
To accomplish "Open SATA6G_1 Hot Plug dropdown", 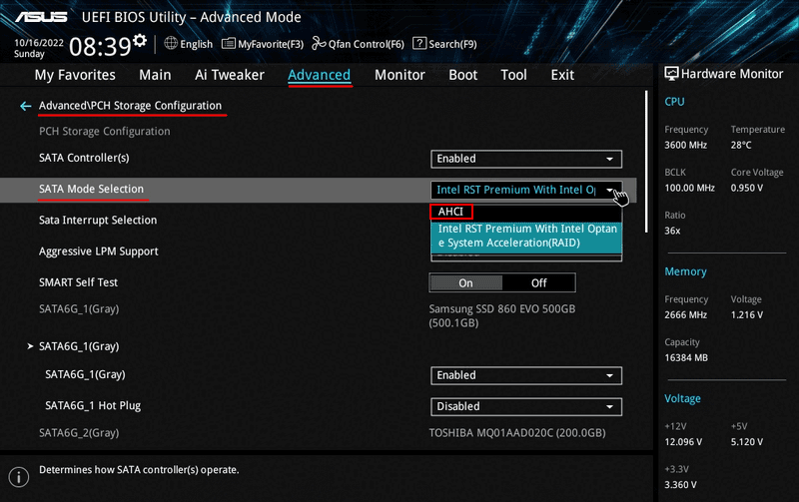I will coord(526,407).
